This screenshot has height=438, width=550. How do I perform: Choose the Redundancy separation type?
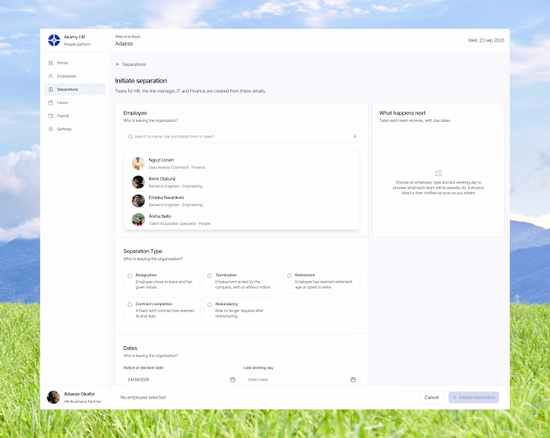click(242, 310)
